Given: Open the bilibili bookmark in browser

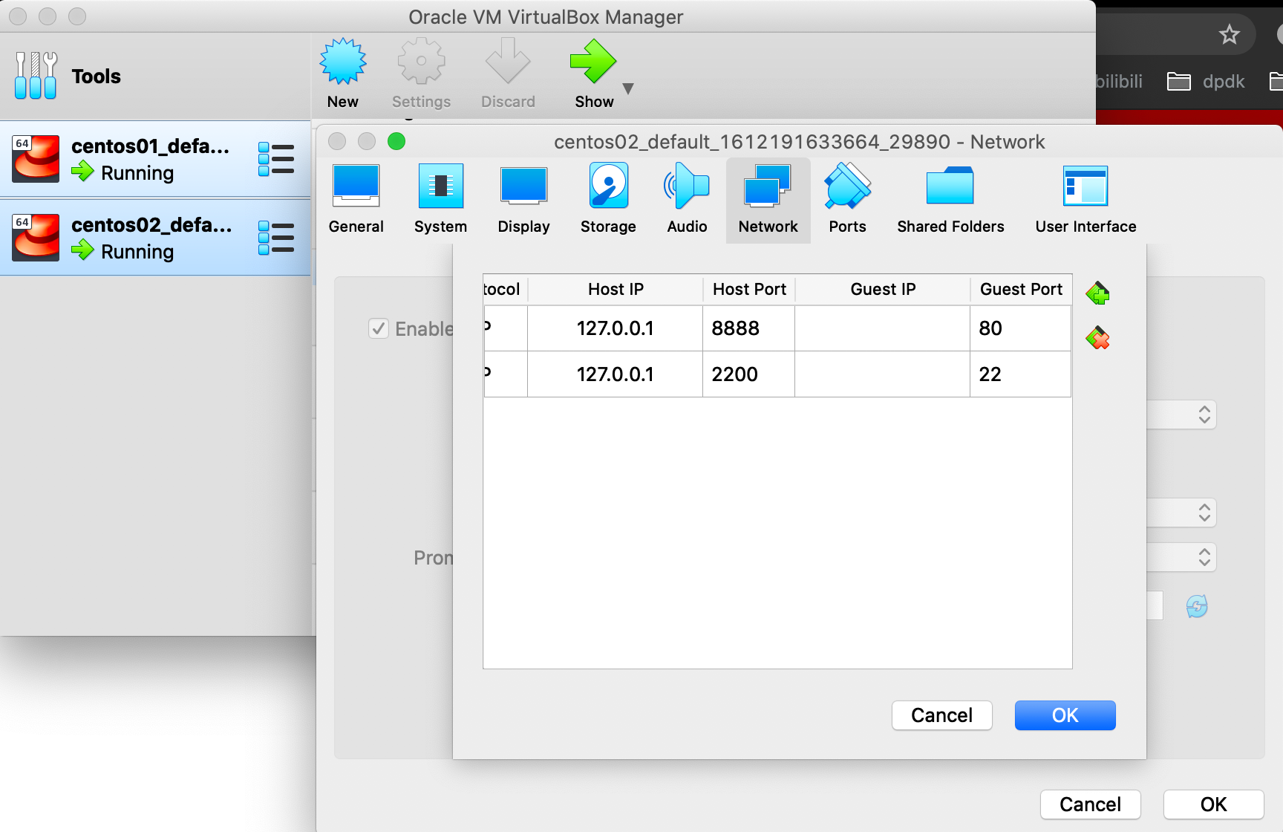Looking at the screenshot, I should [1119, 81].
